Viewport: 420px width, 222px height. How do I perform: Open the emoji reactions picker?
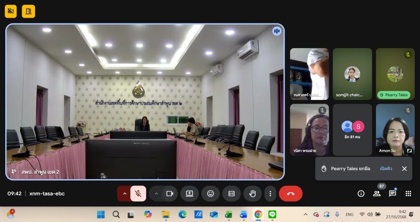pos(211,193)
